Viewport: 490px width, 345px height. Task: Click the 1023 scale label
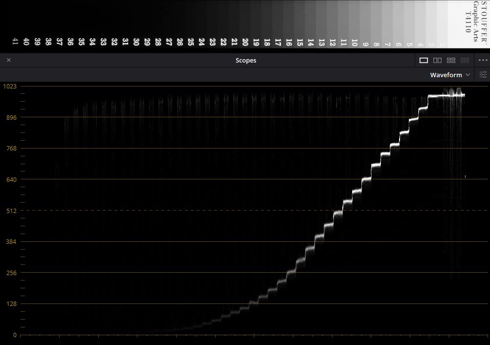10,86
